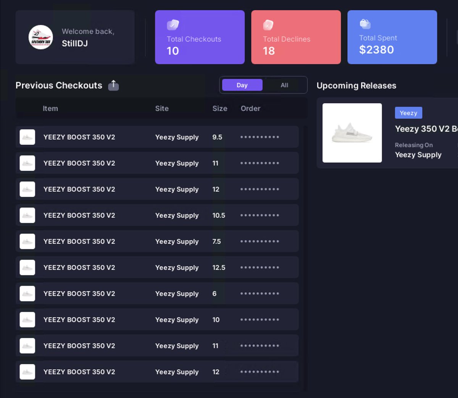Viewport: 458px width, 398px height.
Task: Reveal masked order number in size 9.5 row
Action: pos(260,137)
